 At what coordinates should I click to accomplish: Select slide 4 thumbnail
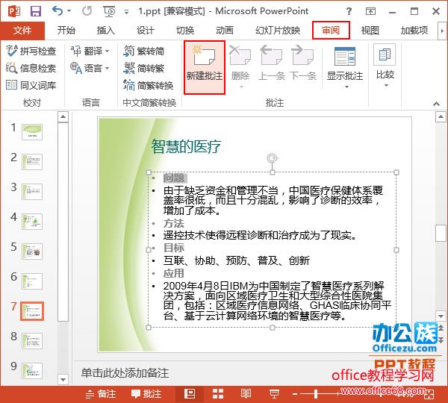click(x=32, y=222)
